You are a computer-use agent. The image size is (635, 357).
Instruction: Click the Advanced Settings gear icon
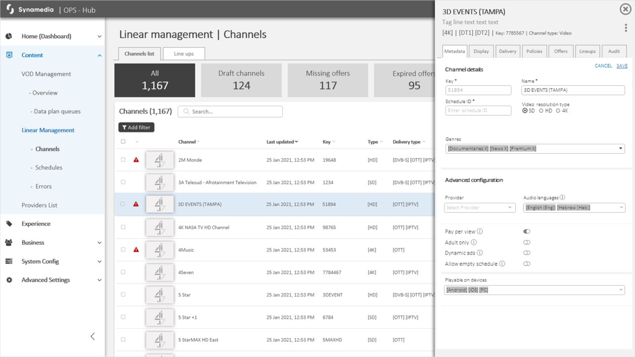point(9,280)
